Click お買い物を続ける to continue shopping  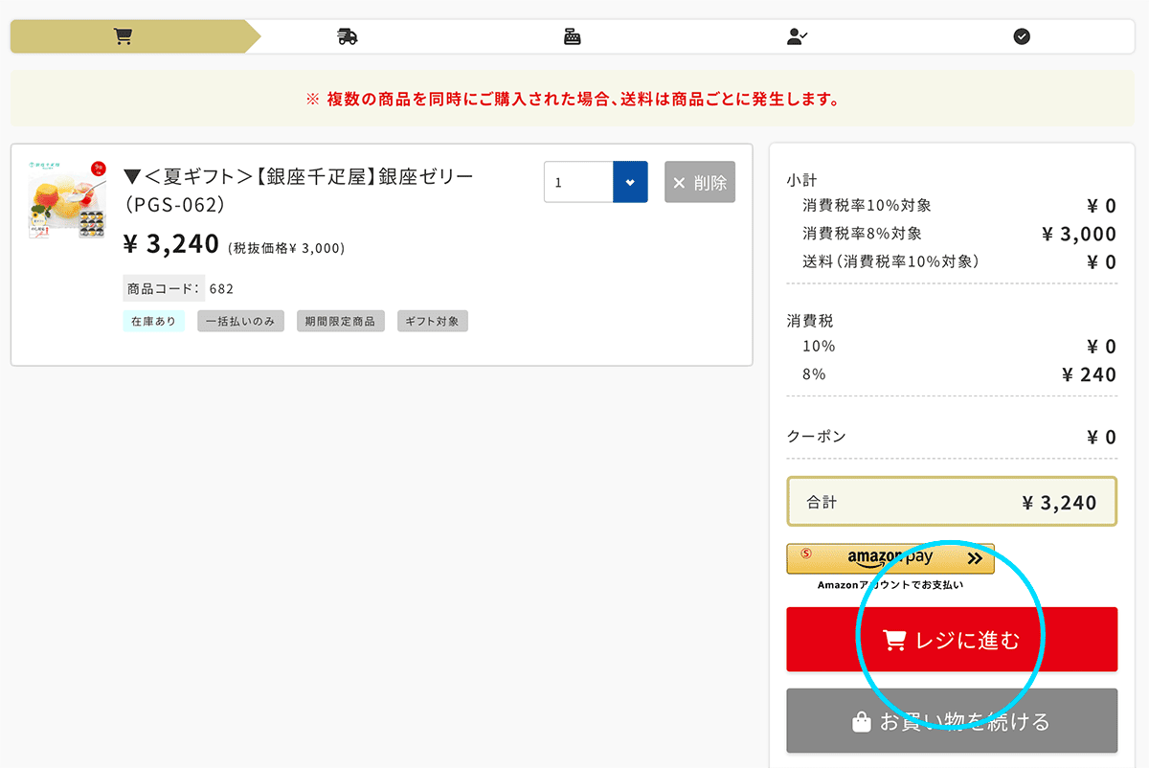click(952, 721)
